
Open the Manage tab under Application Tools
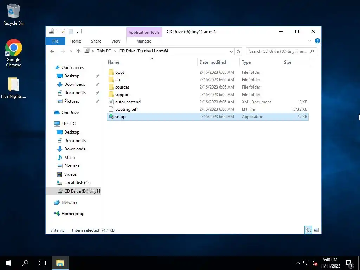pos(144,41)
